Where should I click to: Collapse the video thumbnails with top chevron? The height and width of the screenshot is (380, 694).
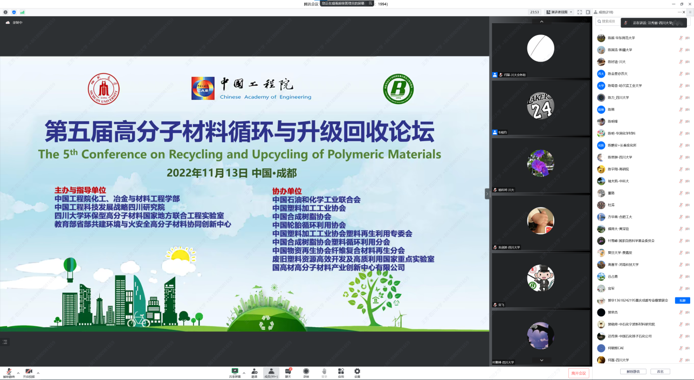(x=540, y=21)
